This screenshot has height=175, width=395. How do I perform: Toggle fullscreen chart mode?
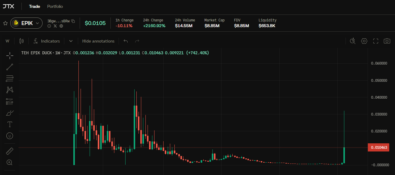click(x=376, y=41)
